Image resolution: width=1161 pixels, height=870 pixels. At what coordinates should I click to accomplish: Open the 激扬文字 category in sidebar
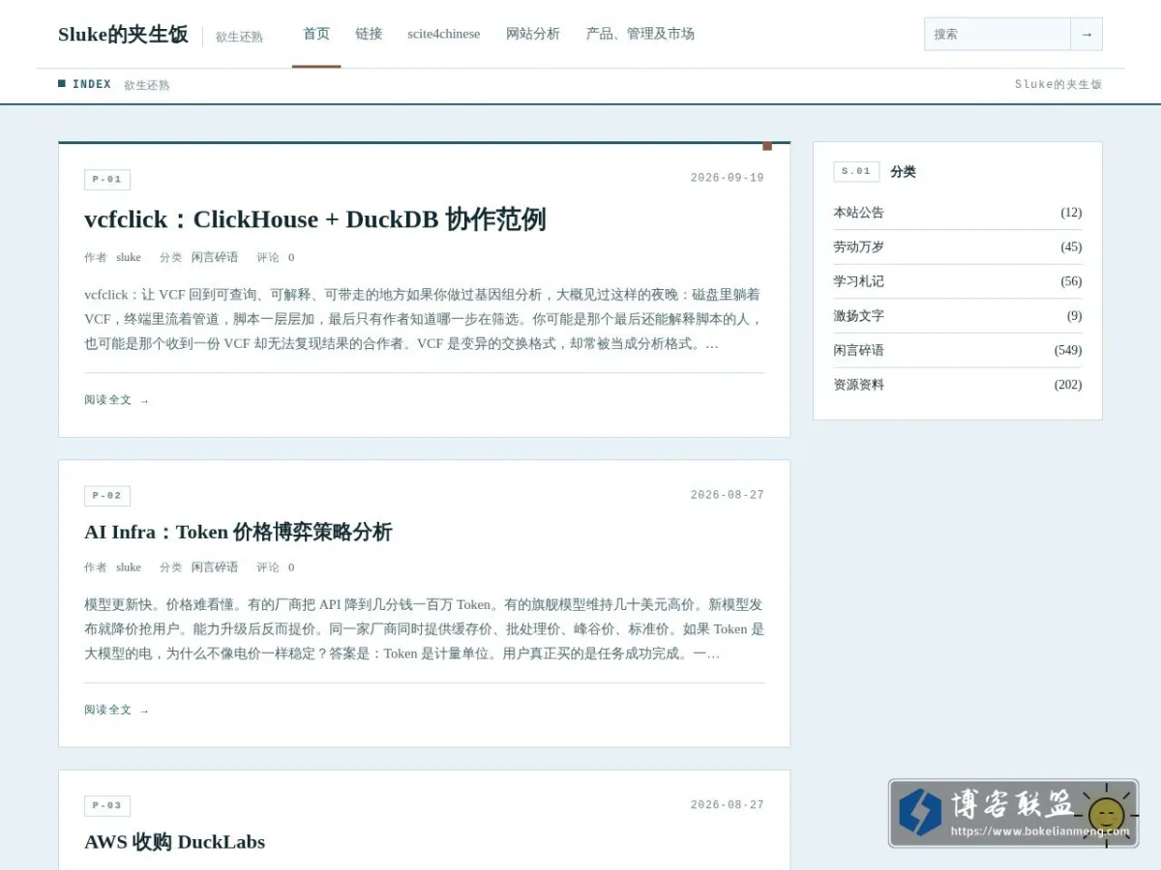859,316
